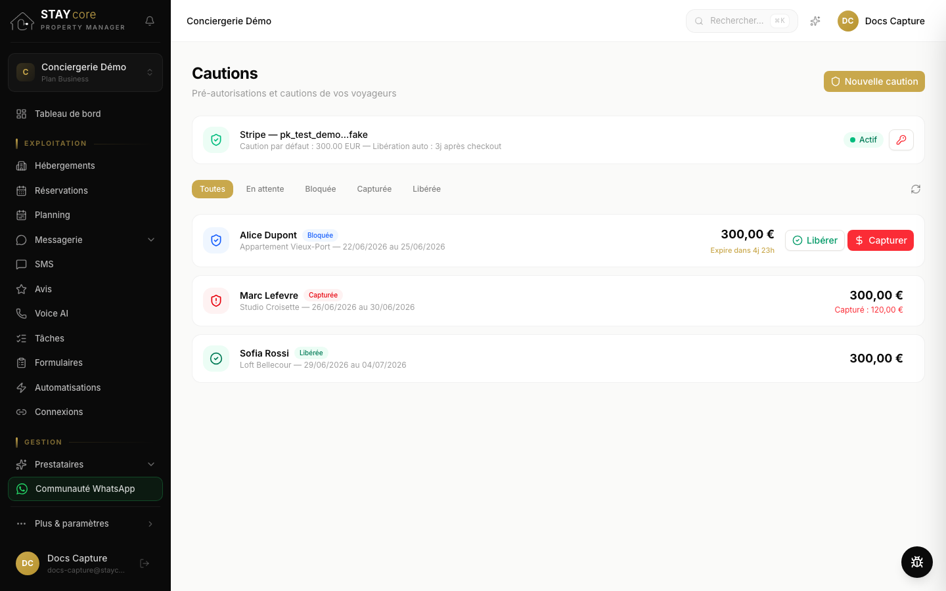Release Alice Dupont's caution with Libérer
This screenshot has height=591, width=946.
click(815, 240)
